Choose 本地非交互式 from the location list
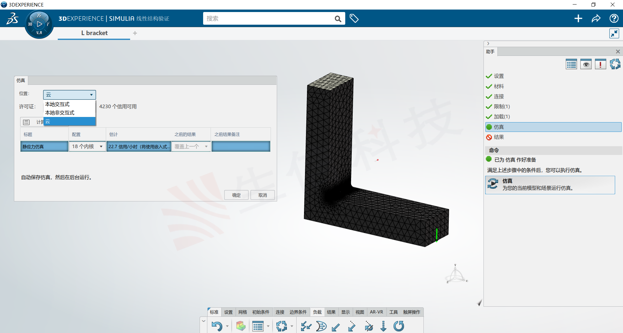 pyautogui.click(x=69, y=113)
